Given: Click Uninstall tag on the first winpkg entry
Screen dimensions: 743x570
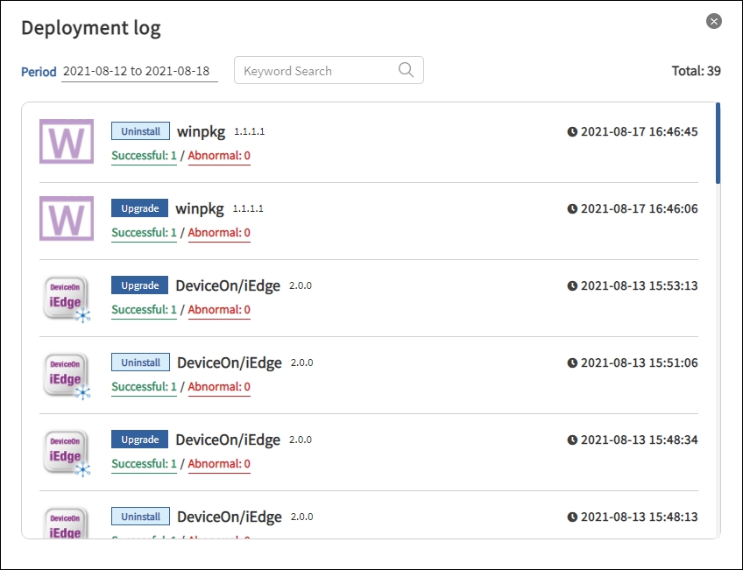Looking at the screenshot, I should pos(140,131).
